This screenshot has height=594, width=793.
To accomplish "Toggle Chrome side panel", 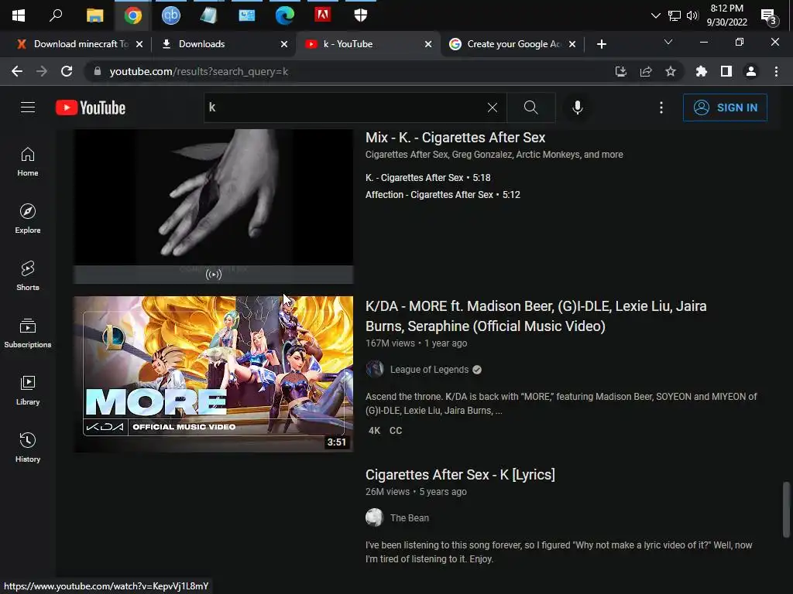I will 726,71.
